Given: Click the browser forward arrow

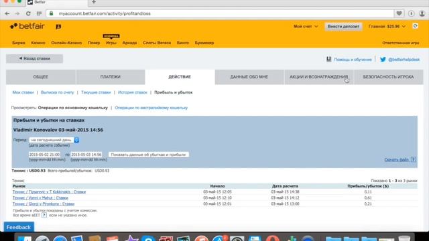Looking at the screenshot, I should tap(17, 13).
